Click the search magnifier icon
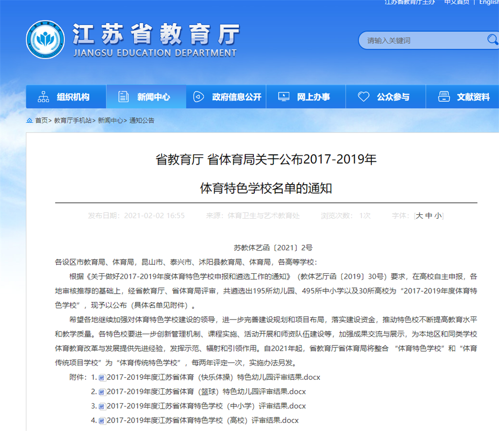The width and height of the screenshot is (499, 431). pyautogui.click(x=492, y=40)
